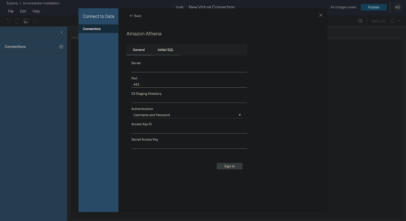The height and width of the screenshot is (221, 406).
Task: Select the General tab
Action: click(139, 50)
